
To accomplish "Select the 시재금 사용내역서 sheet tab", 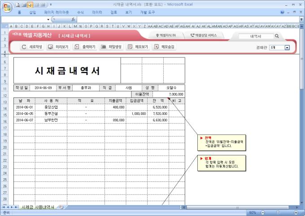I will point(38,207).
